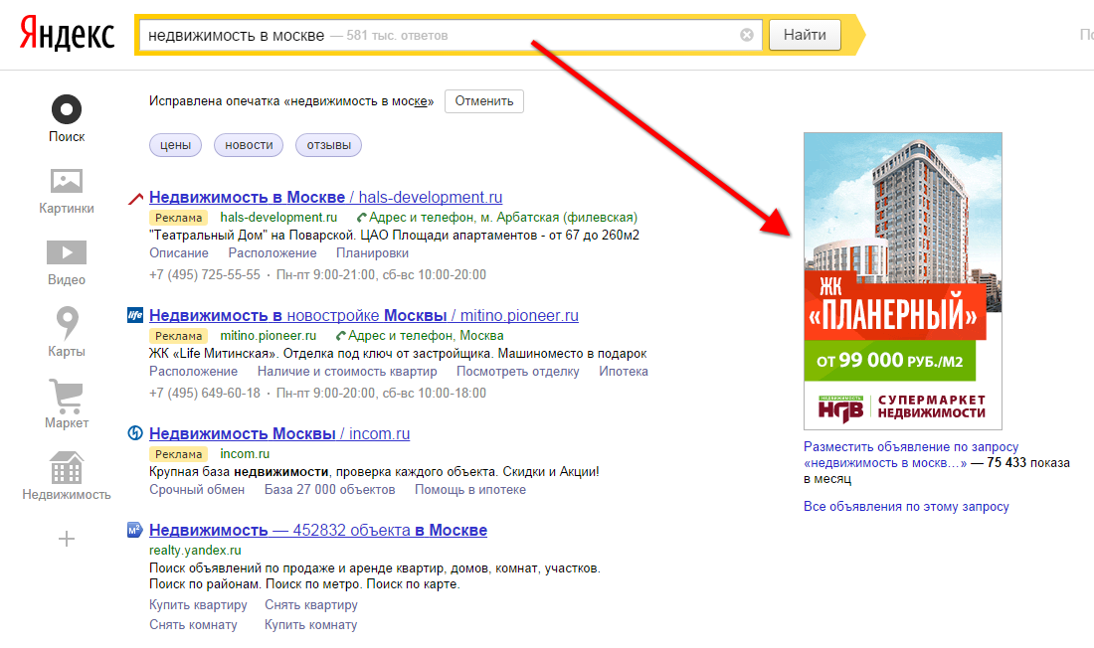Open Маркет shopping cart icon
The image size is (1094, 648).
coord(67,396)
